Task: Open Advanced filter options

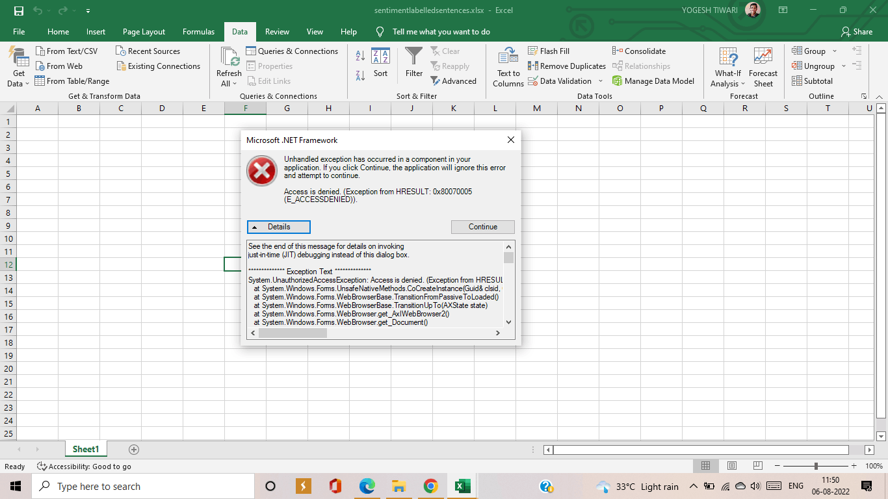Action: tap(454, 81)
